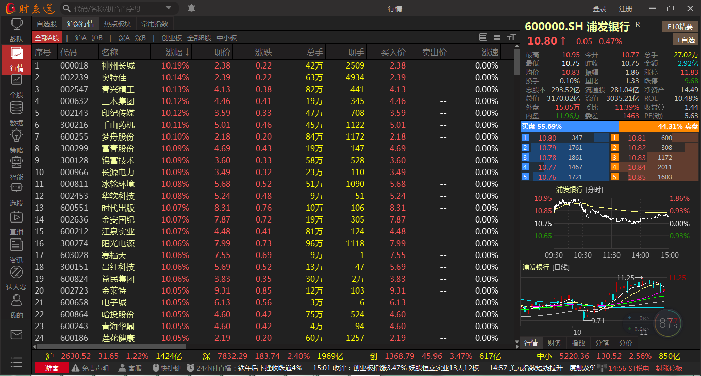Click 注册 register link

coord(626,9)
